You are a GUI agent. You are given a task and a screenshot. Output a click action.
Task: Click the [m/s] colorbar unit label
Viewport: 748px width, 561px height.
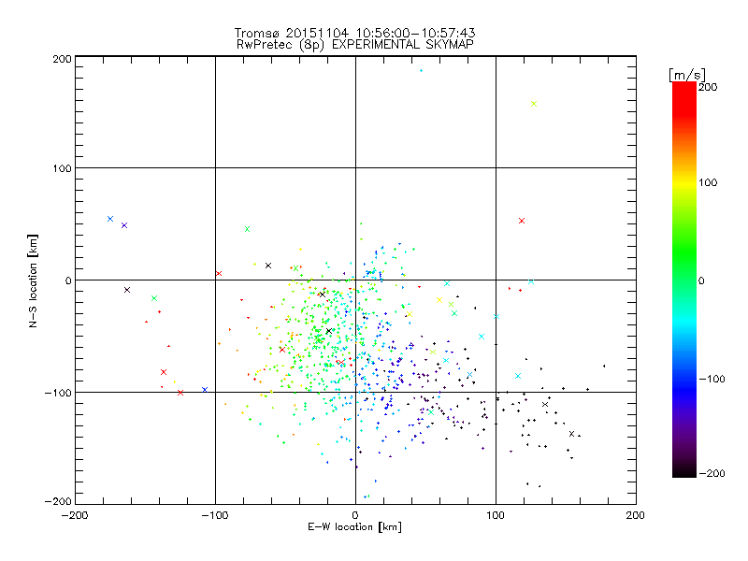pos(687,75)
